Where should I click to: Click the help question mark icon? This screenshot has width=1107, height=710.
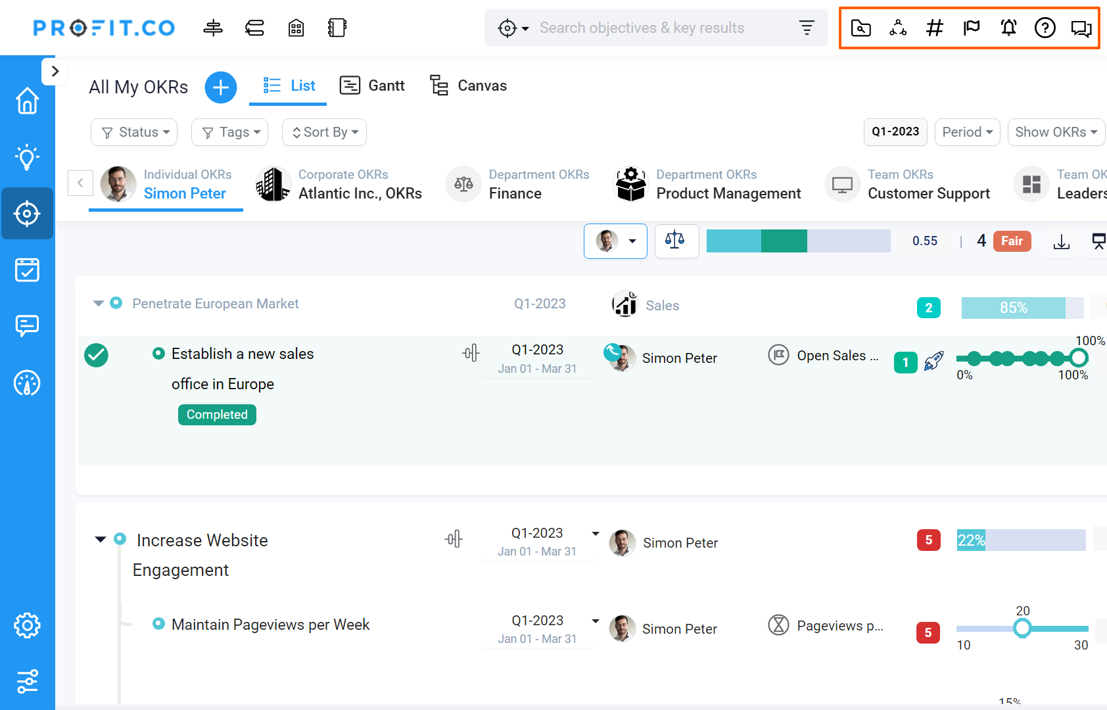tap(1045, 28)
